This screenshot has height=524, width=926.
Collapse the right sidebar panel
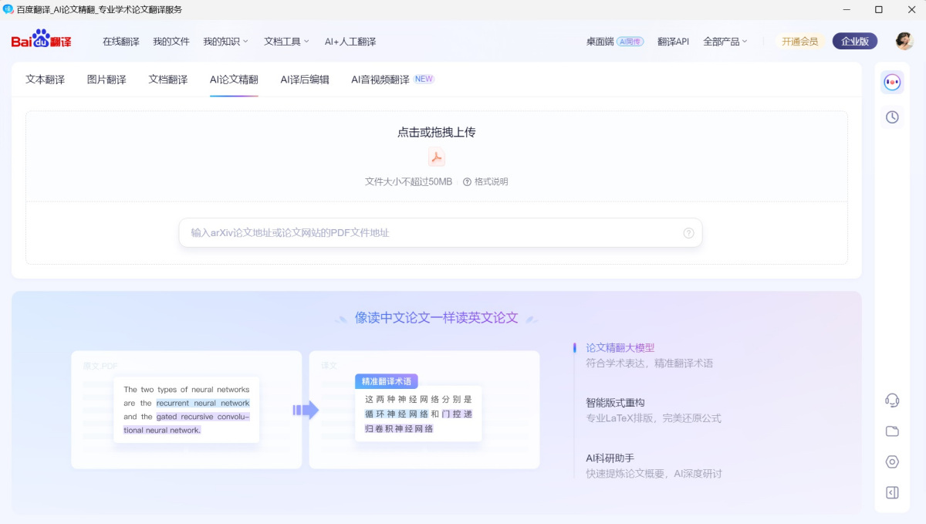tap(892, 492)
